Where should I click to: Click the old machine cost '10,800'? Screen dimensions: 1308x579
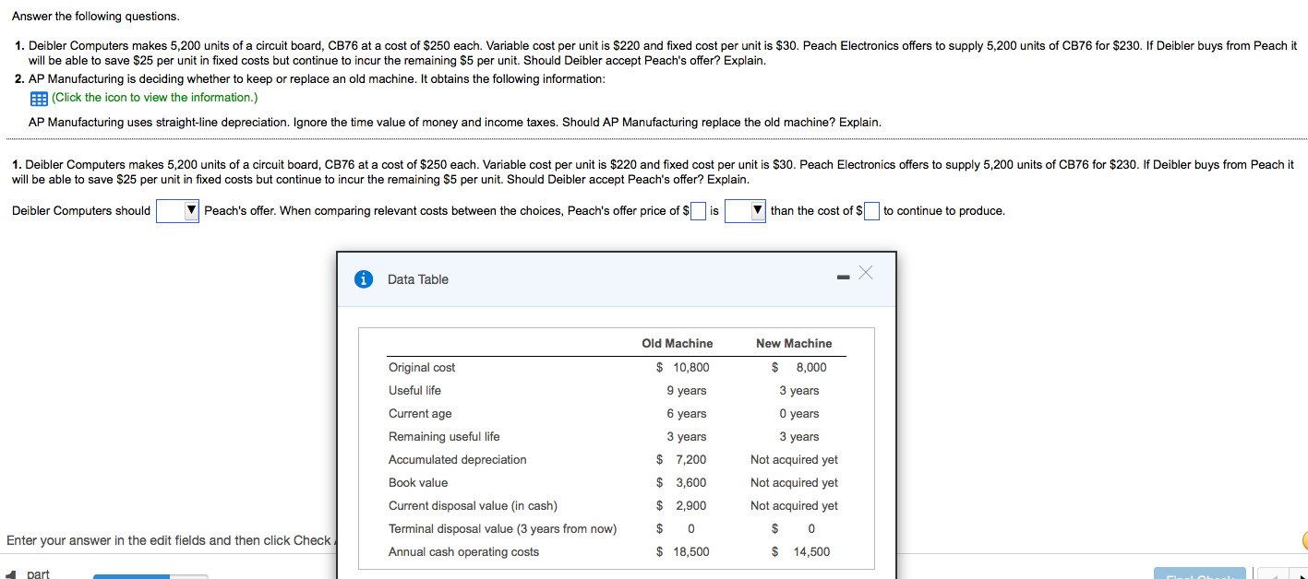(x=691, y=367)
